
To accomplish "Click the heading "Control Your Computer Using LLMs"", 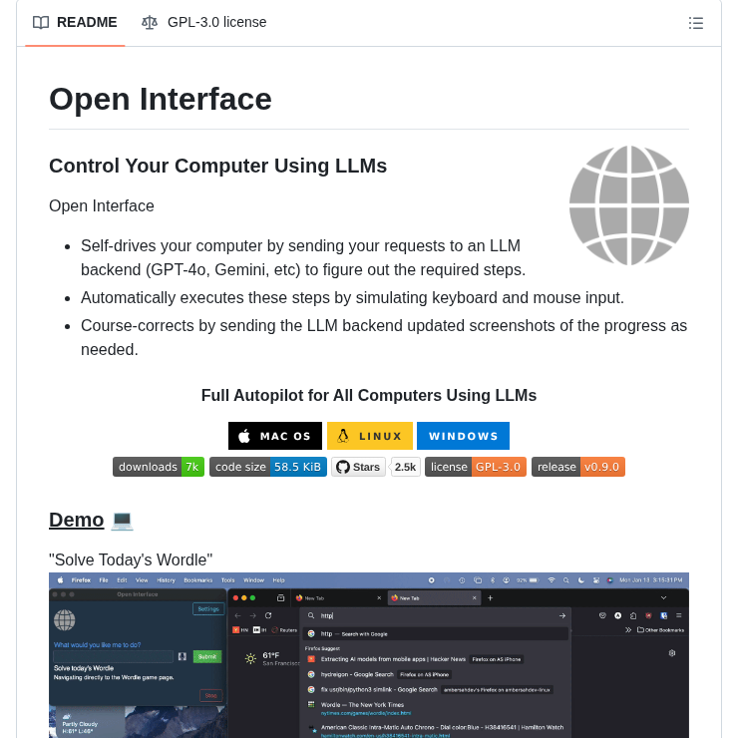I will pos(218,166).
